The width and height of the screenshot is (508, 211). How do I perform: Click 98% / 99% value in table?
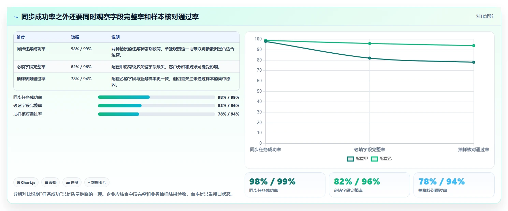pos(81,49)
